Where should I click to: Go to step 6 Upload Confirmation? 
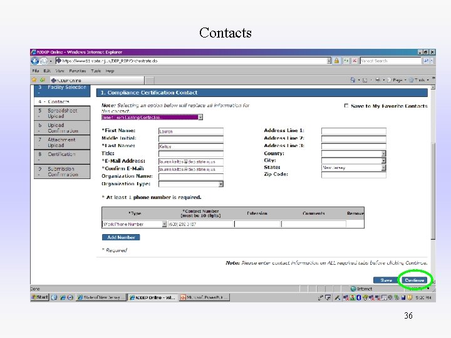click(62, 128)
